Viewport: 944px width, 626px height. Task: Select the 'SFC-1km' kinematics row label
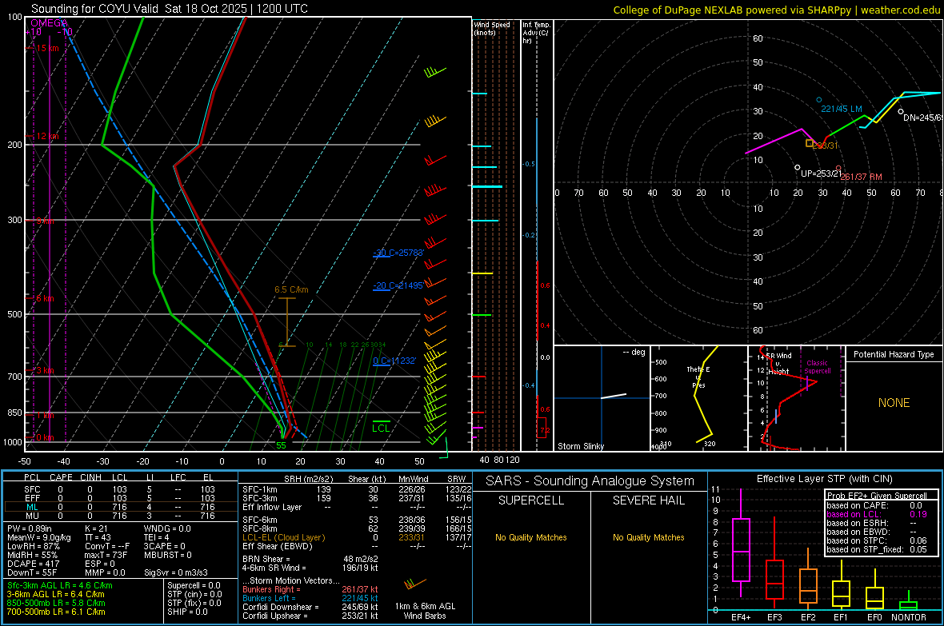pyautogui.click(x=260, y=489)
